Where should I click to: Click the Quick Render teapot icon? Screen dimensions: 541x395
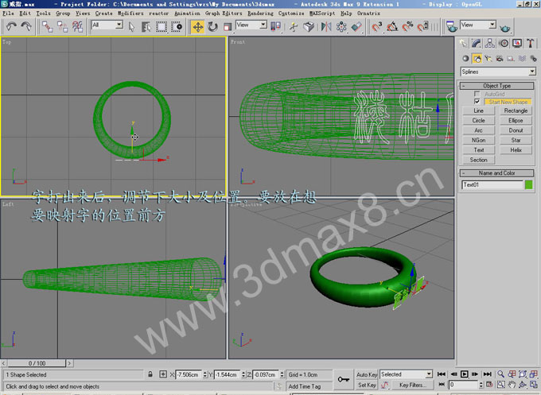coord(504,27)
